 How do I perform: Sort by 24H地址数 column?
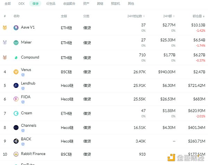pyautogui.click(x=136, y=16)
